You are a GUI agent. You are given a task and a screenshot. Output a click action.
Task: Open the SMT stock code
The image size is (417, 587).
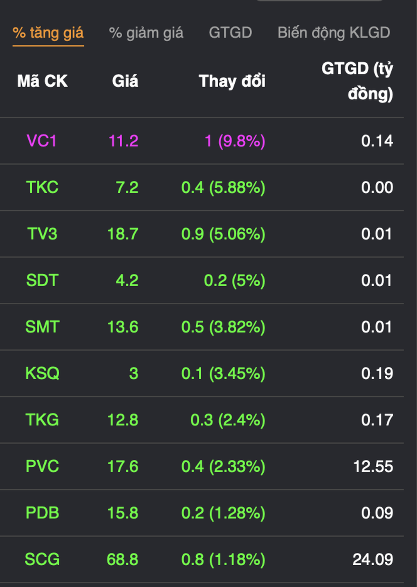pos(42,327)
